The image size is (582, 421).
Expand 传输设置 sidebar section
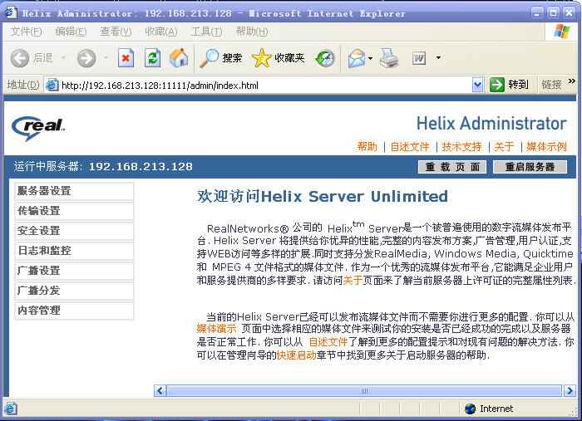coord(74,211)
